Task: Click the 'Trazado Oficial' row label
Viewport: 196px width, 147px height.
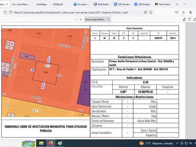Action: 100,102
